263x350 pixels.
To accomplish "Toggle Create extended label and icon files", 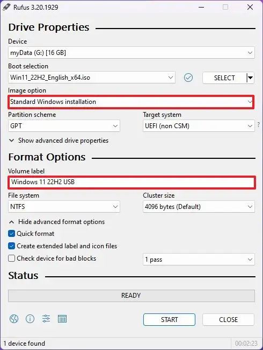I will pos(11,246).
